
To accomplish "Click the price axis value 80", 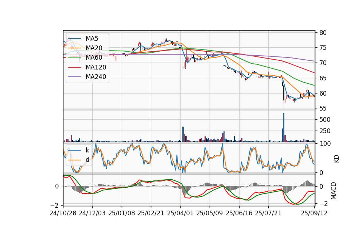I will [x=323, y=33].
